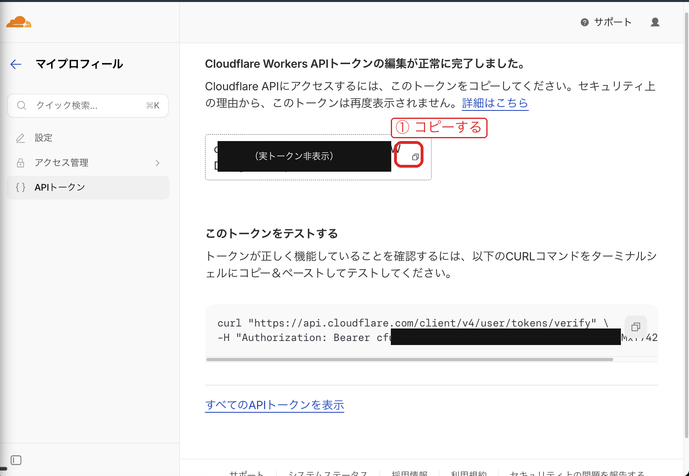The height and width of the screenshot is (476, 689).
Task: Select the APIトークン sidebar item
Action: (x=88, y=187)
